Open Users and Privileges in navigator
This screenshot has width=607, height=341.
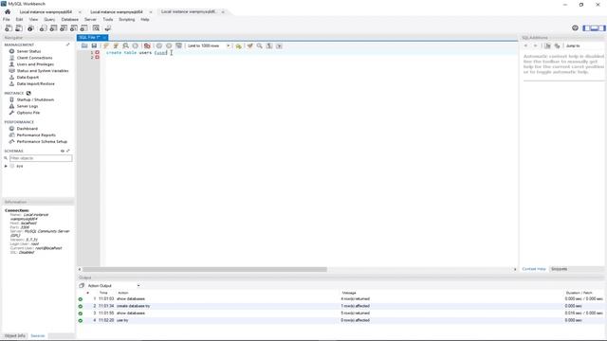click(35, 64)
